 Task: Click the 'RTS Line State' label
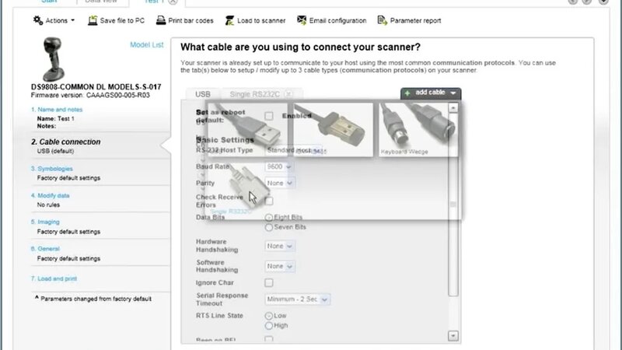click(219, 316)
